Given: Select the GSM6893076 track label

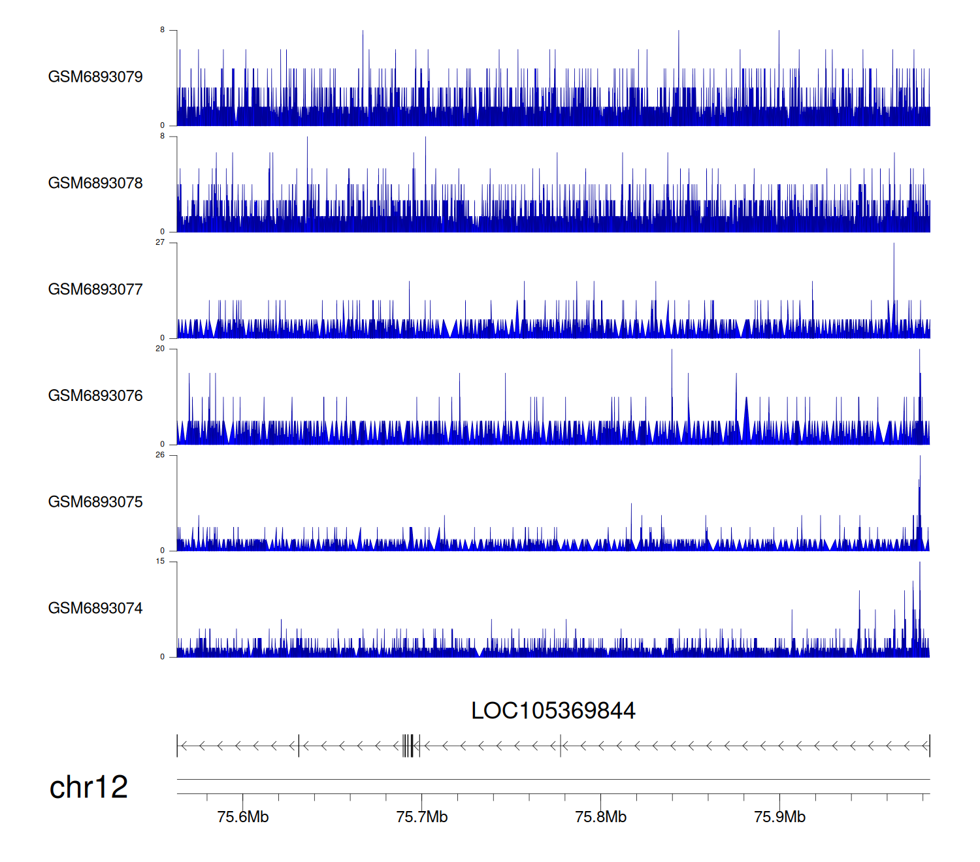Looking at the screenshot, I should tap(95, 396).
